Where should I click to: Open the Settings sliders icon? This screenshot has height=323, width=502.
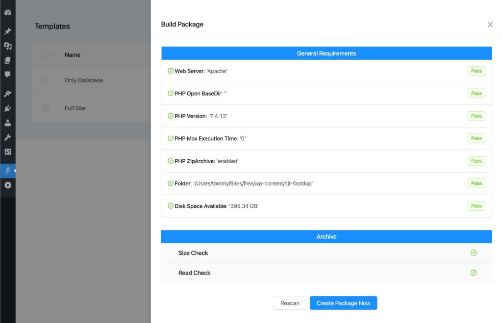coord(7,152)
